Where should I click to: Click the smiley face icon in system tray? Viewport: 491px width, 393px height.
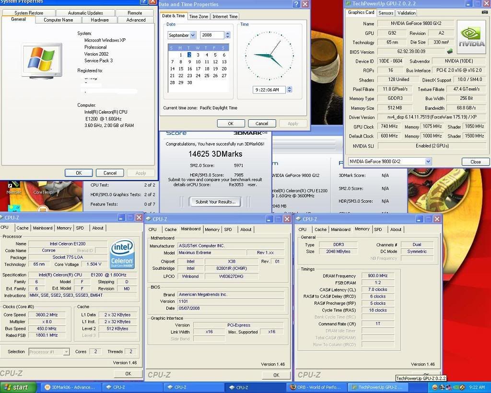click(434, 387)
